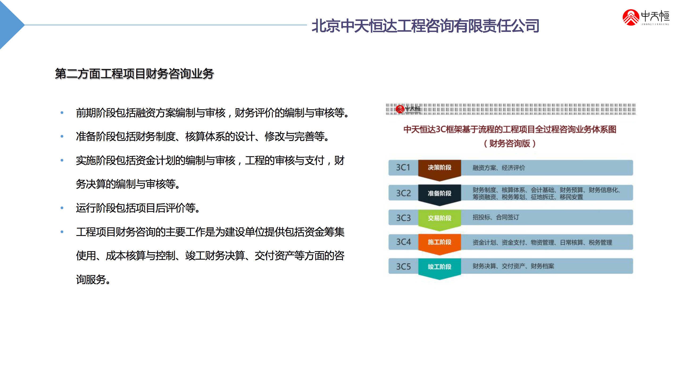Click the 3C2 label
The height and width of the screenshot is (383, 681).
(403, 193)
